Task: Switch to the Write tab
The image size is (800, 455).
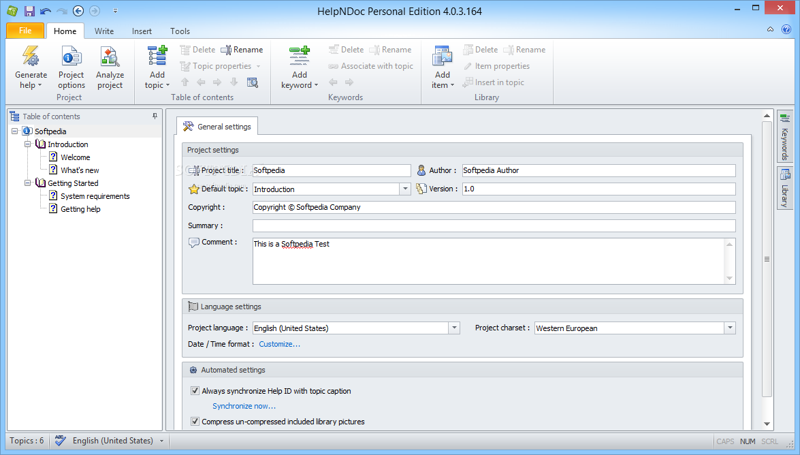Action: click(104, 31)
